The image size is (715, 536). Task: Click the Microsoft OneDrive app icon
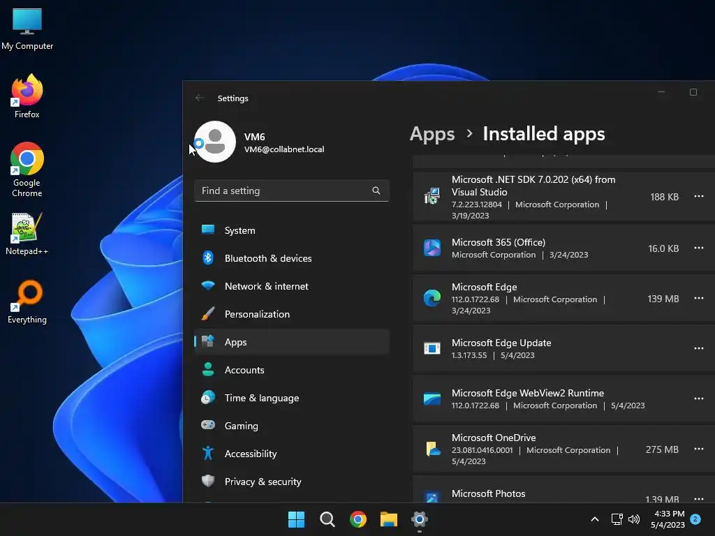point(433,449)
